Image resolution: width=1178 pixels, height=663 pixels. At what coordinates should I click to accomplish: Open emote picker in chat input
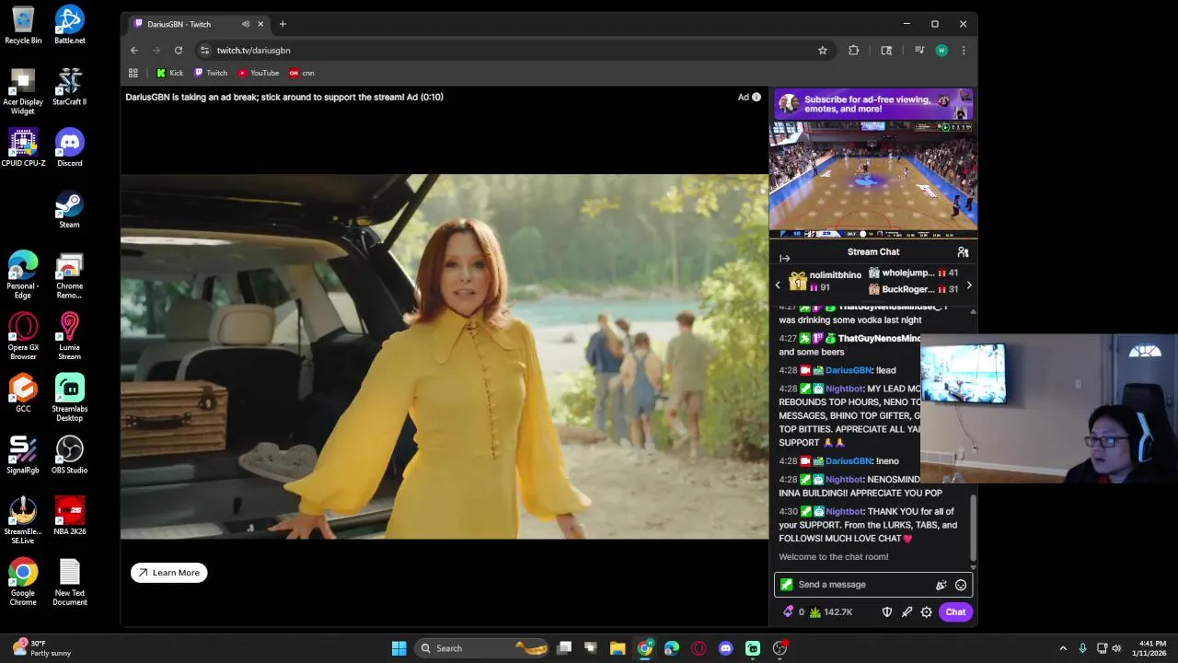(961, 585)
